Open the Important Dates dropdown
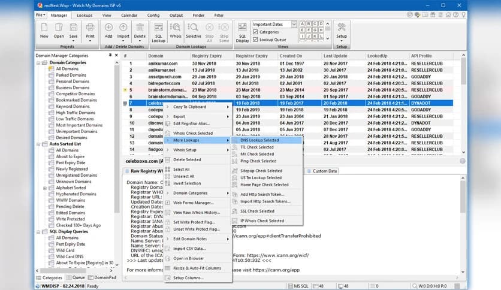The width and height of the screenshot is (501, 290). coord(294,24)
